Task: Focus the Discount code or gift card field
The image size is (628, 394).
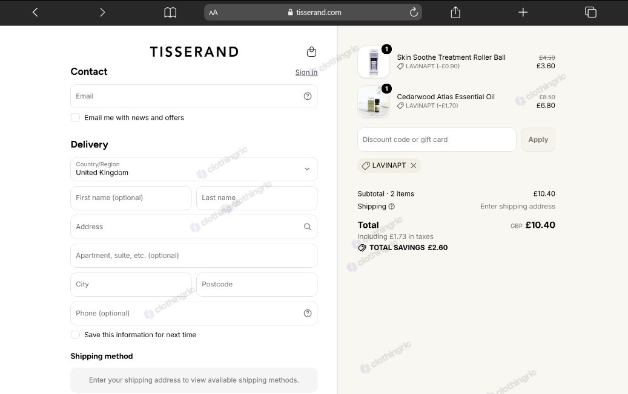Action: [x=437, y=140]
